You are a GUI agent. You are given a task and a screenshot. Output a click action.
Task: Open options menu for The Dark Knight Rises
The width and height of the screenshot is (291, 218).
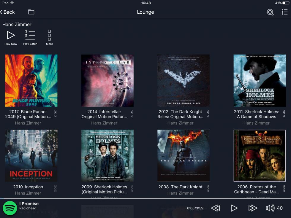[208, 113]
